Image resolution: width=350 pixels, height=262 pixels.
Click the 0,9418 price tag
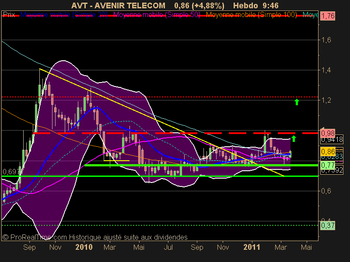pos(332,140)
